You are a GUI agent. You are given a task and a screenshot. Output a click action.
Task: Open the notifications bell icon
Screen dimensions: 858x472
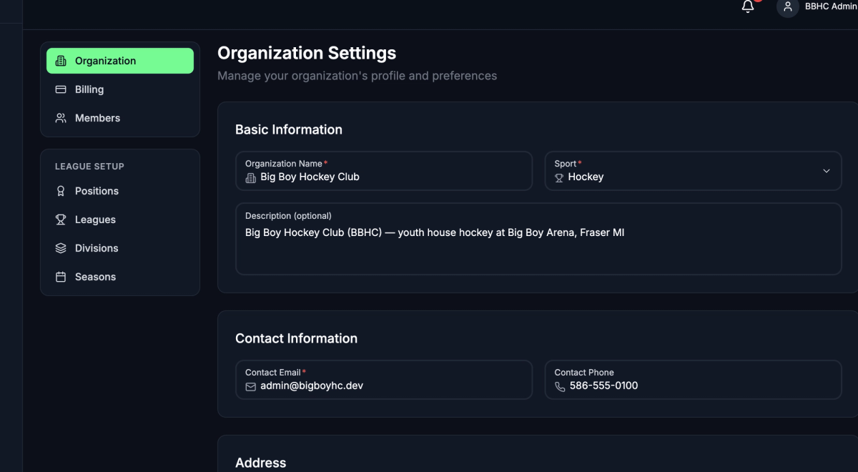coord(748,7)
